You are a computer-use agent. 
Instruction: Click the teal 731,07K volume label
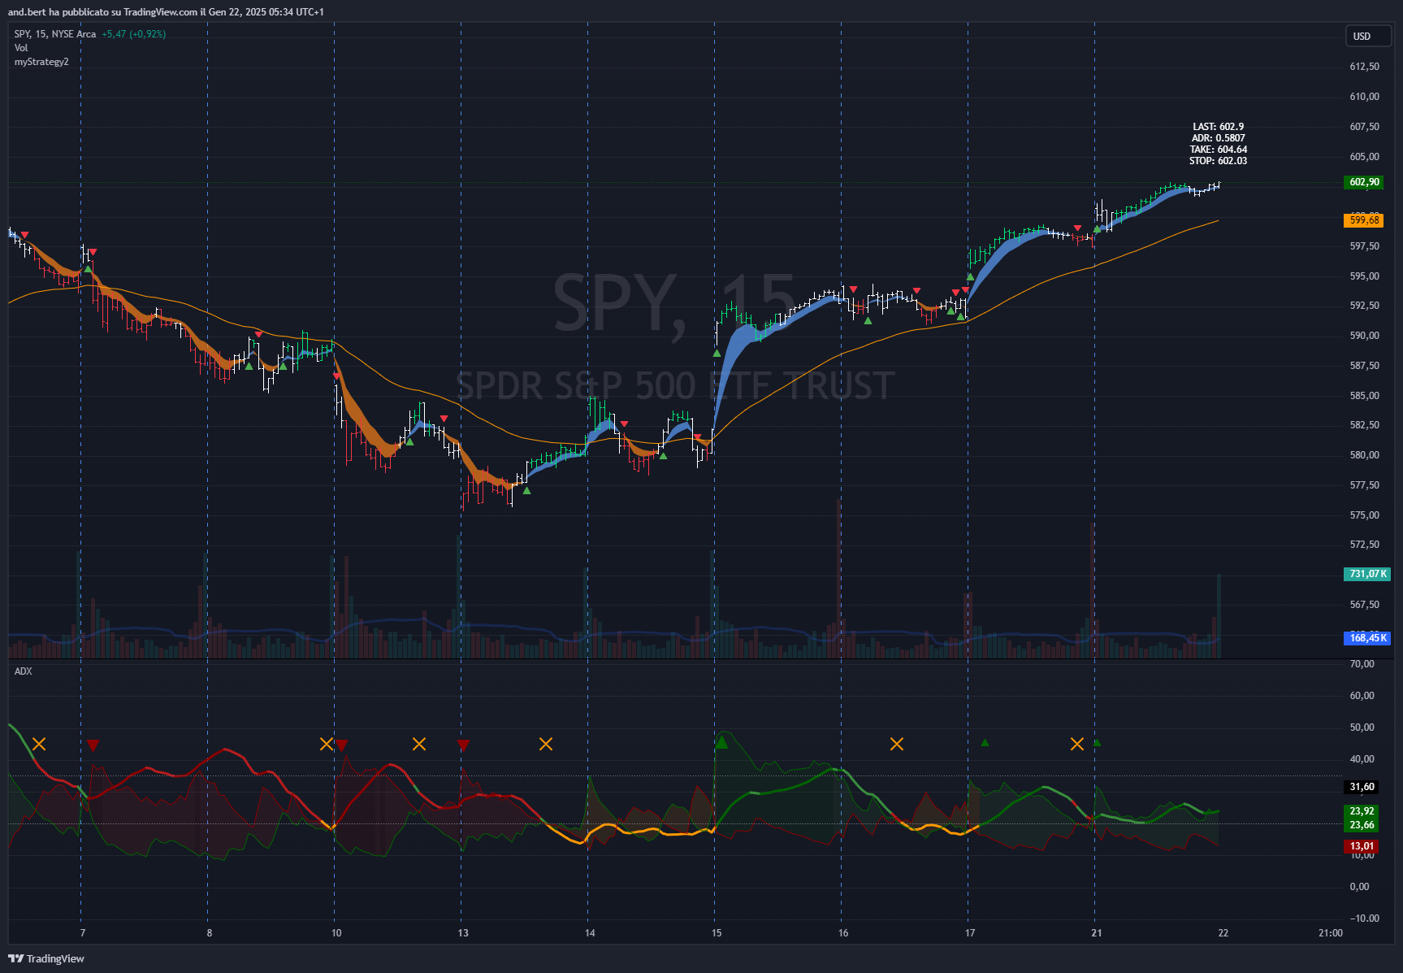tap(1367, 574)
